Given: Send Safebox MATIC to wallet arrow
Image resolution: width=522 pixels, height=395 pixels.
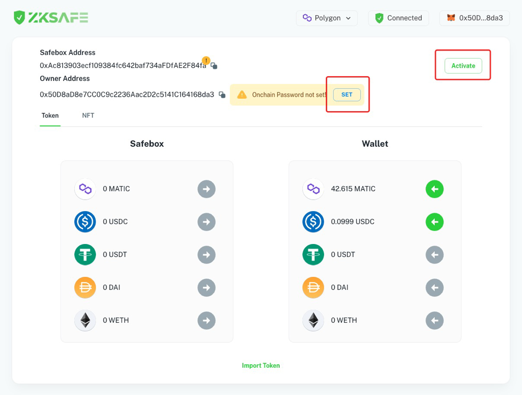Looking at the screenshot, I should (x=206, y=189).
